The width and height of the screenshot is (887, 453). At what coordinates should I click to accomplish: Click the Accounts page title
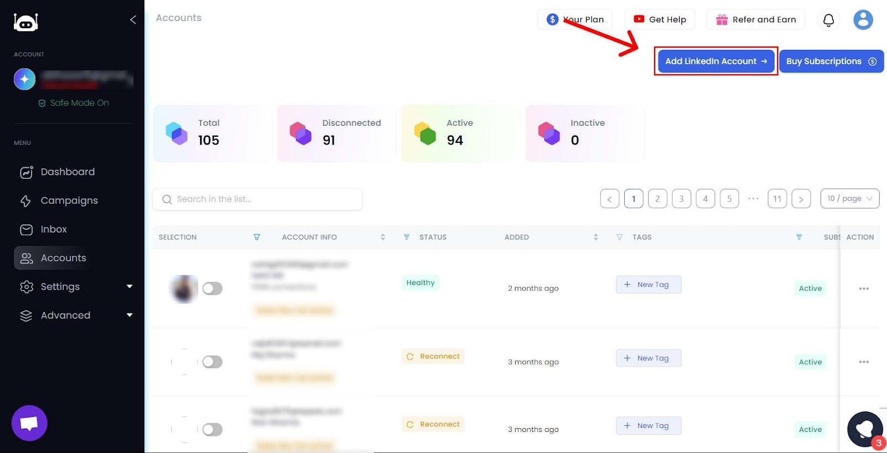(179, 18)
